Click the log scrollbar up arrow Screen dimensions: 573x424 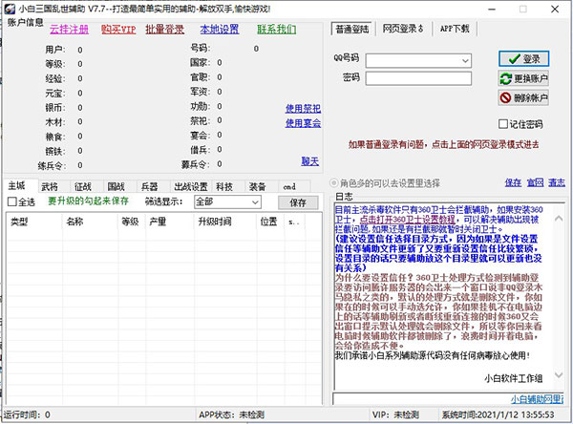pyautogui.click(x=559, y=219)
